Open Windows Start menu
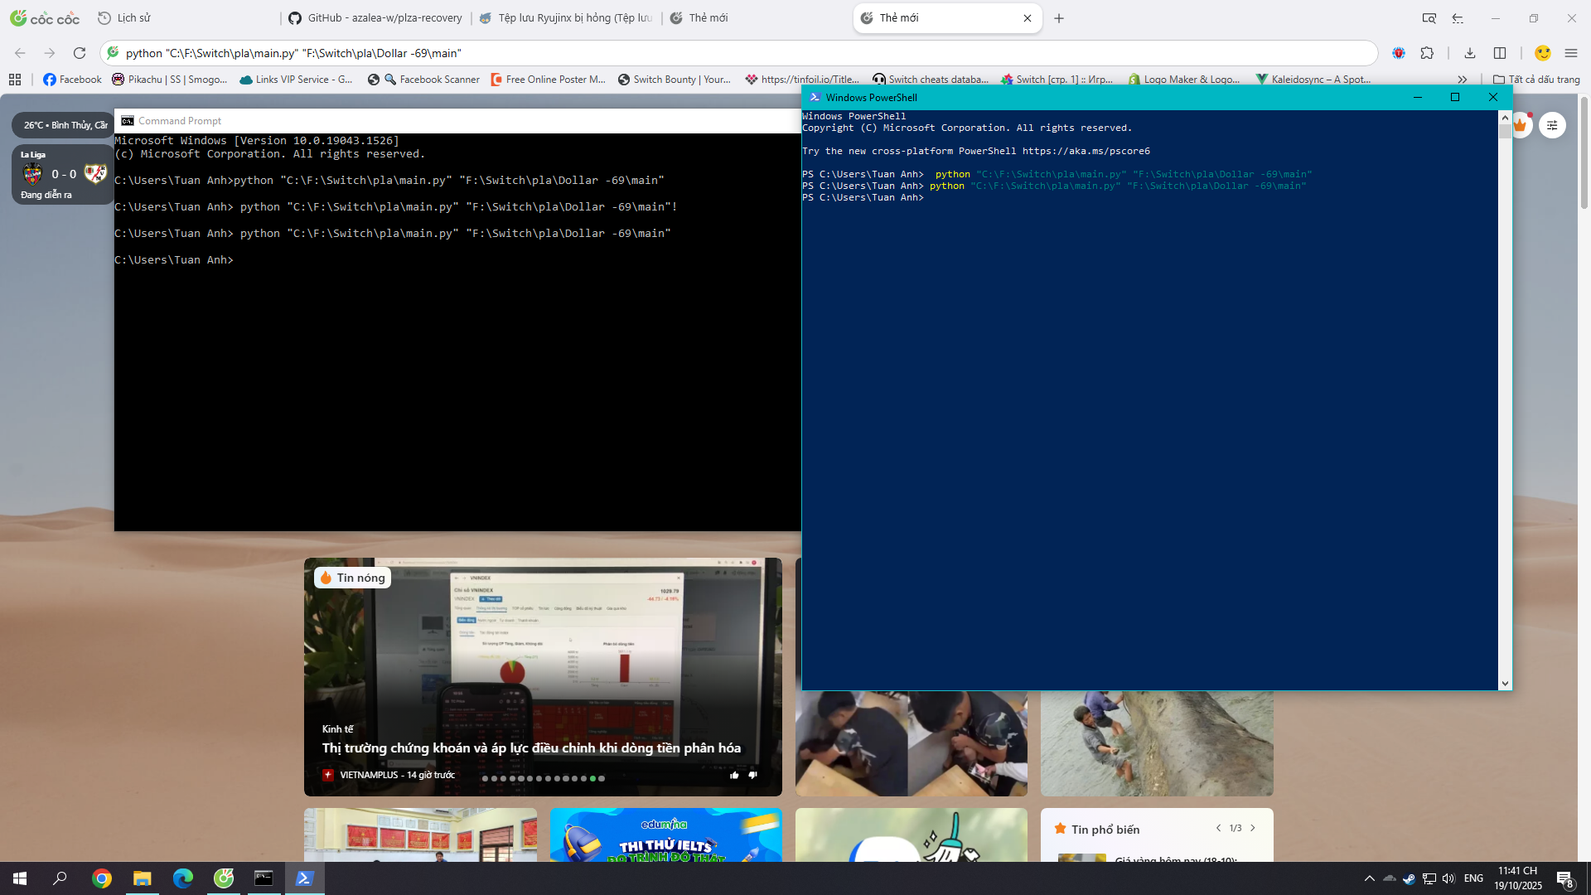1591x895 pixels. point(20,878)
